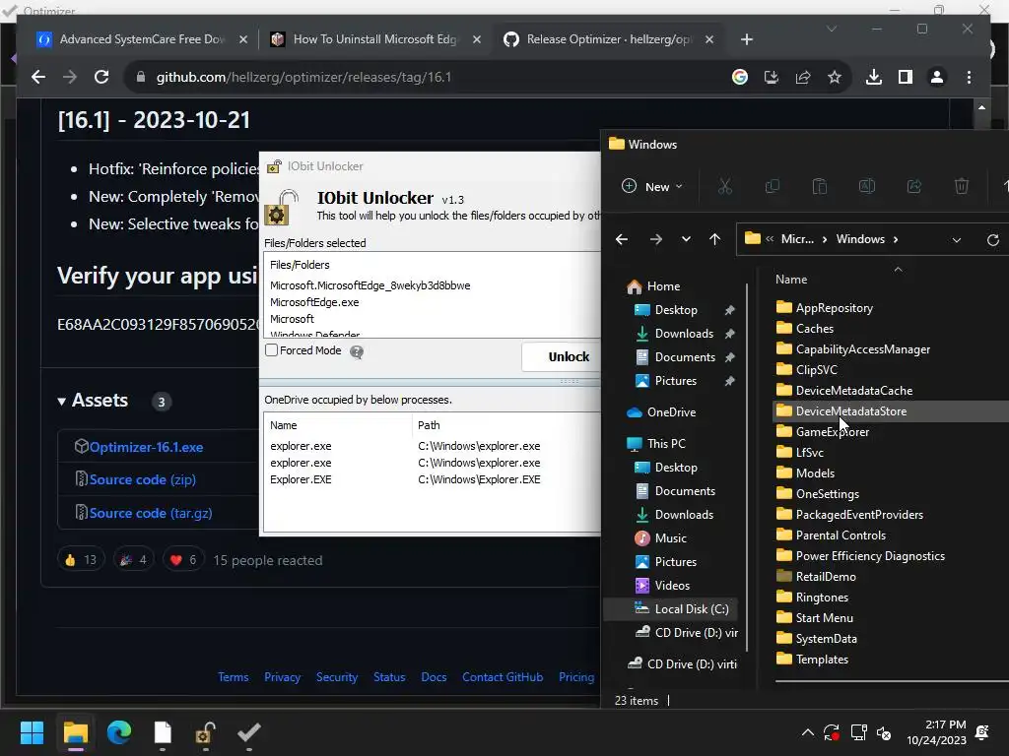Go back in File Explorer
This screenshot has height=756, width=1009.
coord(622,239)
